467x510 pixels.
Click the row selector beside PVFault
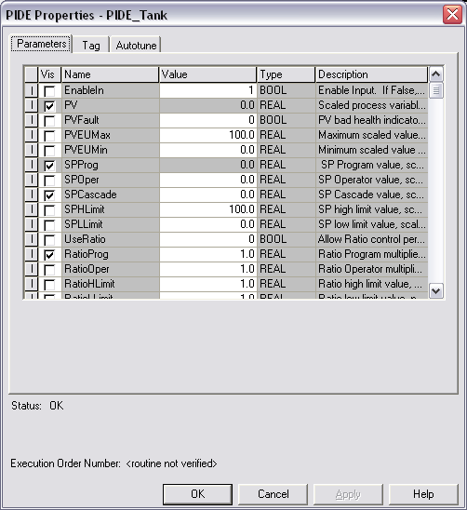coord(32,120)
